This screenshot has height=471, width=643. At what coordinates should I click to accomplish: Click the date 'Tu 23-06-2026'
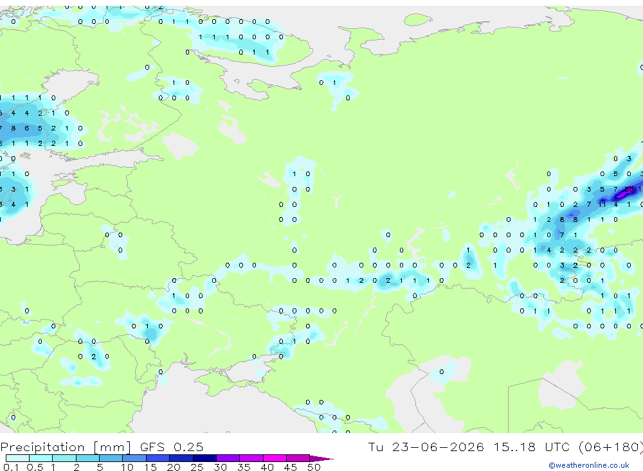click(x=426, y=447)
